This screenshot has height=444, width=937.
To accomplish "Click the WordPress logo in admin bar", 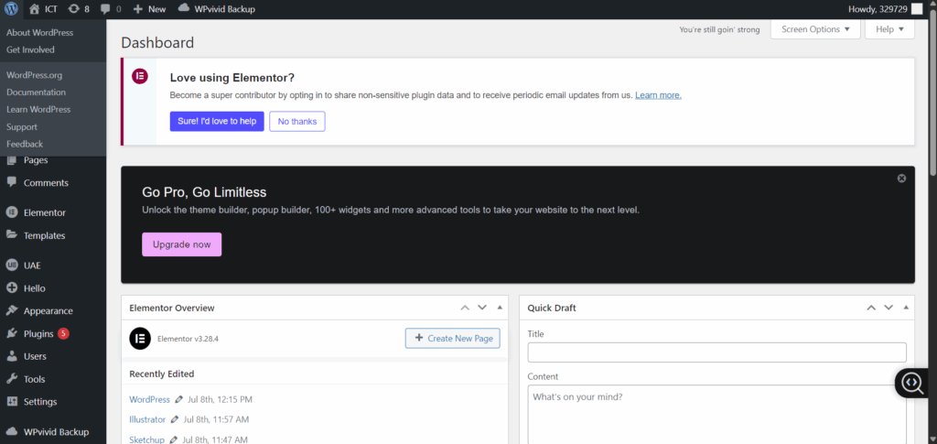I will (11, 9).
